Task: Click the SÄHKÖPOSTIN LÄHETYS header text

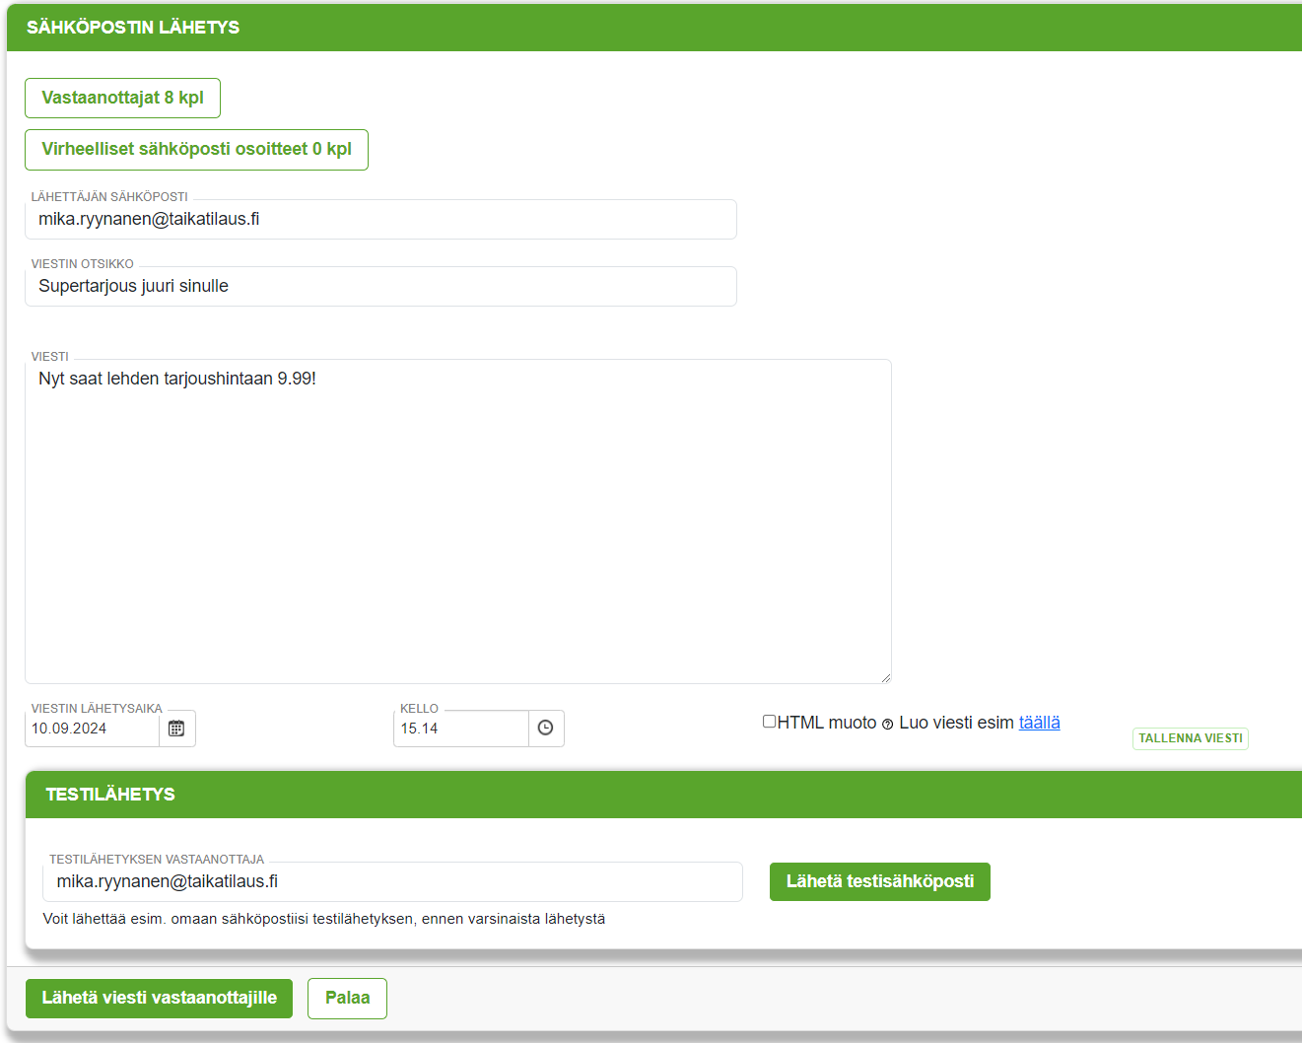Action: 133,28
